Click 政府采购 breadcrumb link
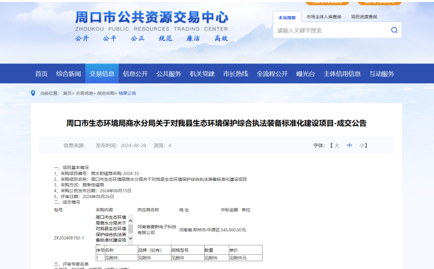 (106, 93)
